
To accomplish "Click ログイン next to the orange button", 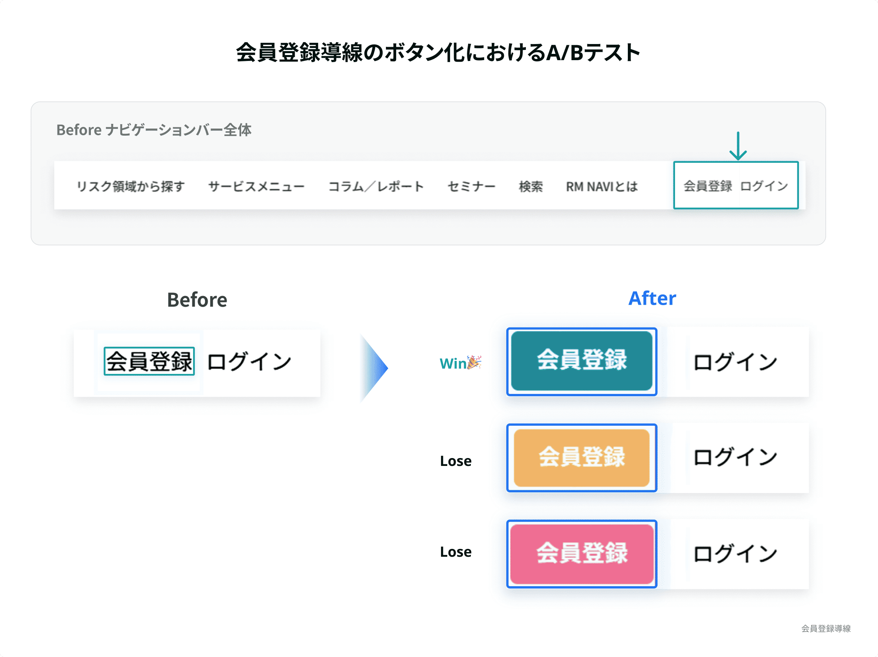I will 735,457.
